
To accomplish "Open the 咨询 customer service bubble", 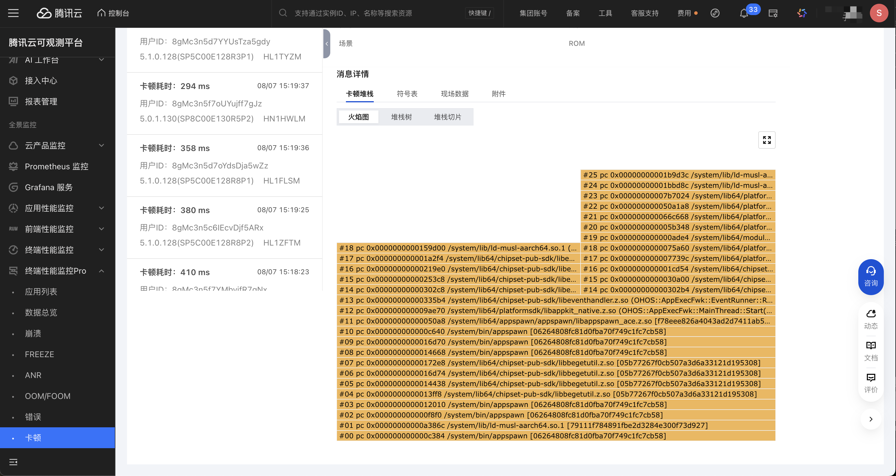I will pos(870,277).
